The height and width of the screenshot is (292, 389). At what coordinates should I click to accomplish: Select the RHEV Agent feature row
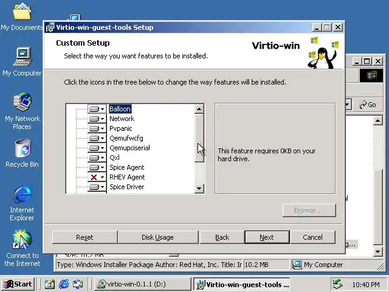127,177
